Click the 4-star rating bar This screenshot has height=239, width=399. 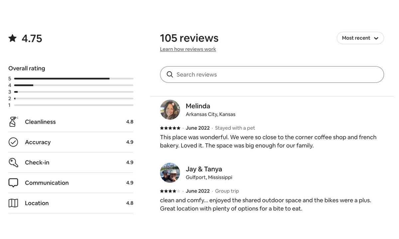coord(73,85)
